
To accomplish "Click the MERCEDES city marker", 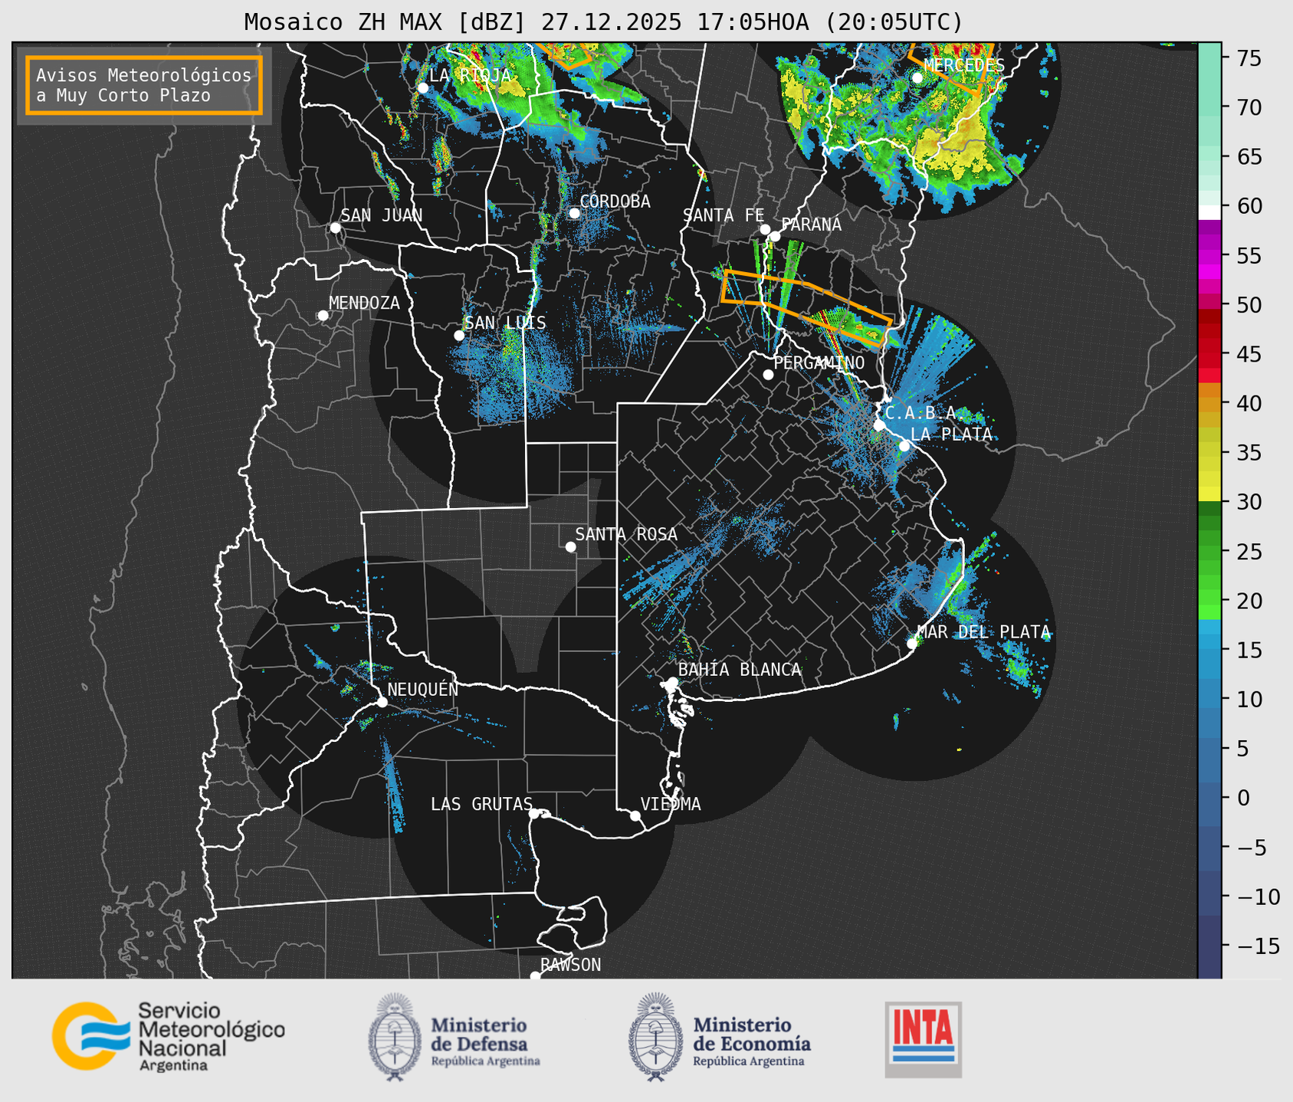I will pos(917,77).
